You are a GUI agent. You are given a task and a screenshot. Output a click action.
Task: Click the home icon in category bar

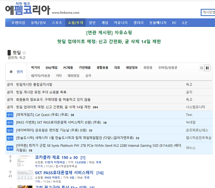[x=11, y=72]
